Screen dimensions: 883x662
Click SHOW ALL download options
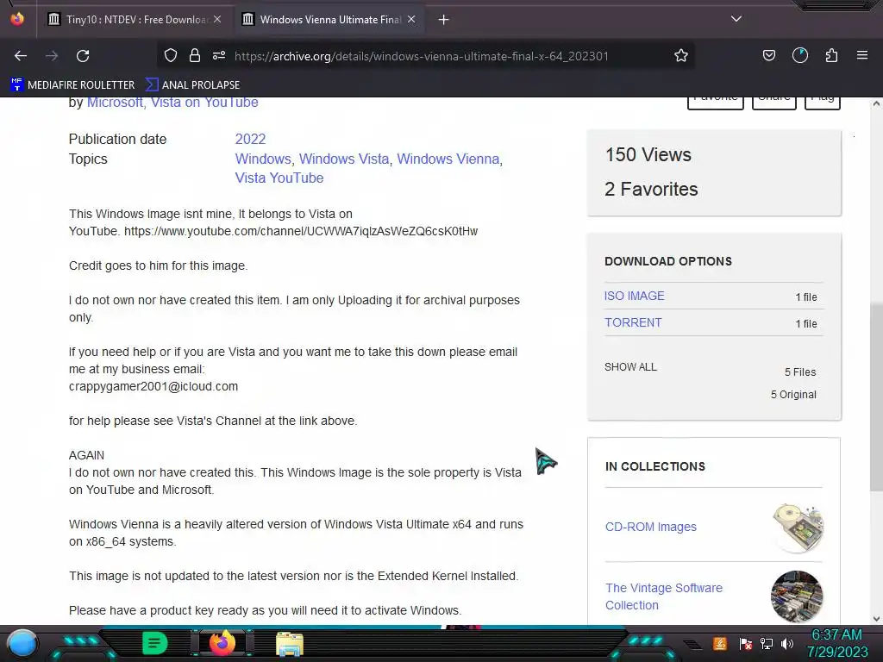(630, 367)
